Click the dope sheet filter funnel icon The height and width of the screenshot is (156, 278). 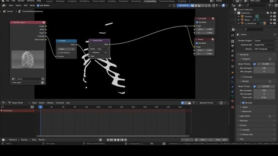tap(194, 103)
